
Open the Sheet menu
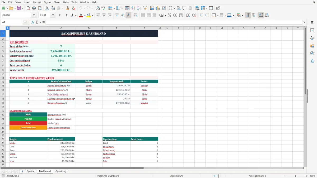point(57,2)
